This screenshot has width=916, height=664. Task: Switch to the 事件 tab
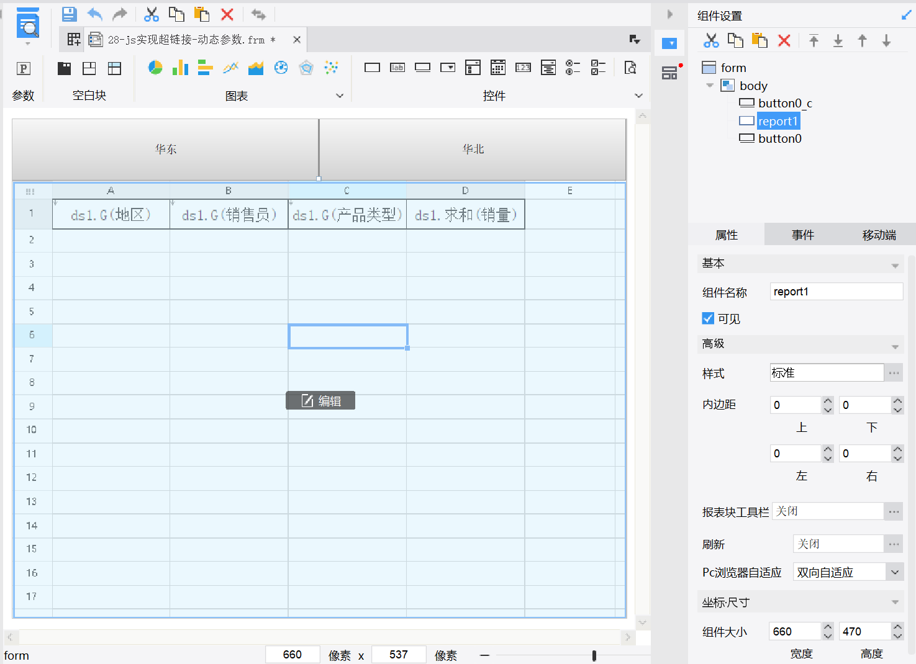[802, 235]
